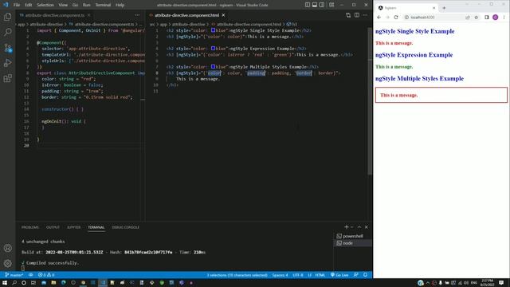Open Customize Layout button in title bar
510x287 pixels.
(x=331, y=5)
